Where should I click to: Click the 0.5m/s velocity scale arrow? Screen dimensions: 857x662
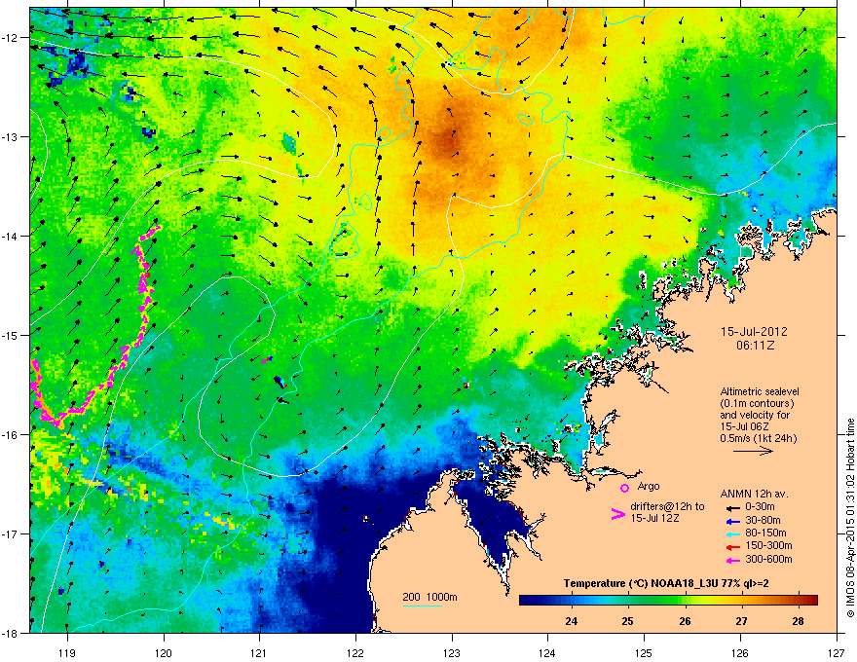tap(753, 451)
